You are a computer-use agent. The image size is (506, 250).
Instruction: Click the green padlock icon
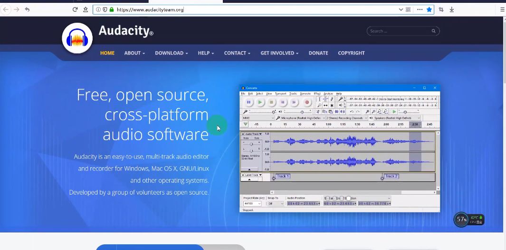click(x=112, y=9)
